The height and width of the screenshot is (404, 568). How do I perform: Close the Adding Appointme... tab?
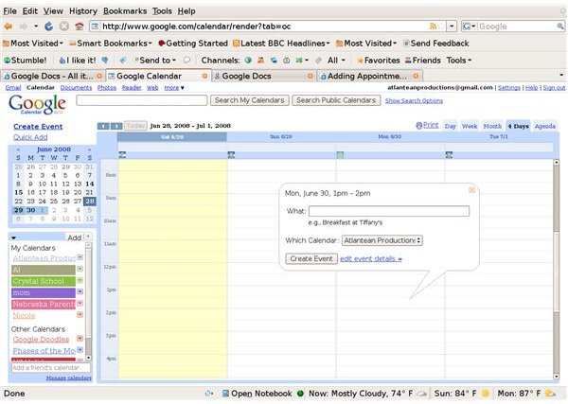tap(416, 76)
